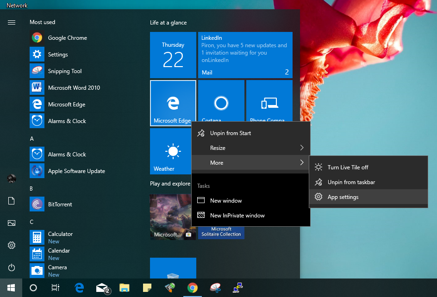
Task: Open the network connection app on taskbar
Action: (x=238, y=288)
